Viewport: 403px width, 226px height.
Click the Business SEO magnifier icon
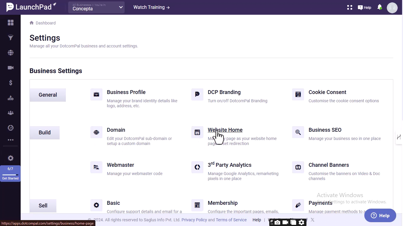(x=298, y=132)
